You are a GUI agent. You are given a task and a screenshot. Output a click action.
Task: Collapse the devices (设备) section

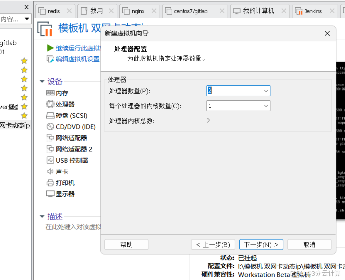click(42, 82)
